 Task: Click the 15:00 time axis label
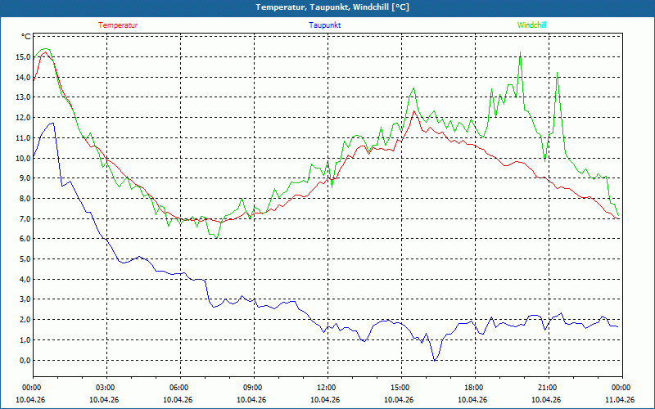(400, 388)
